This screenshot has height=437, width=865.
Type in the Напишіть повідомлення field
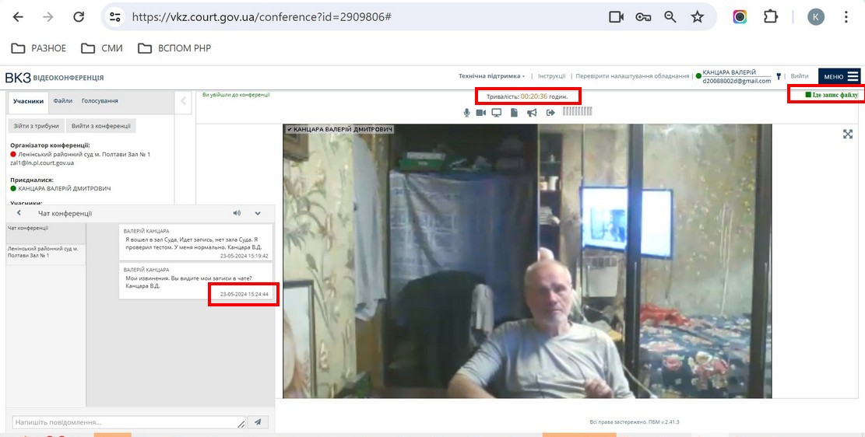pos(129,423)
